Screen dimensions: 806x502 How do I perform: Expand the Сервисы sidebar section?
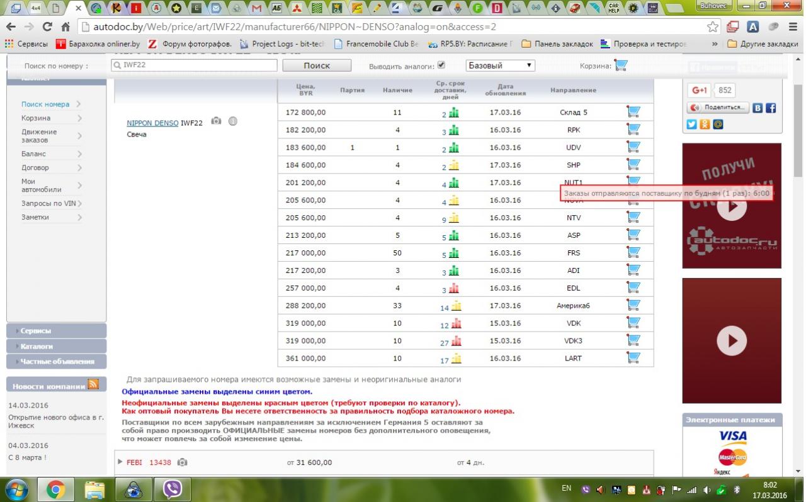coord(56,330)
